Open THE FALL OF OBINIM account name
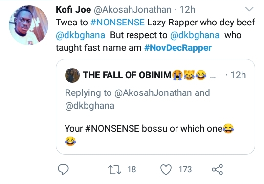This screenshot has height=184, width=264. click(127, 75)
